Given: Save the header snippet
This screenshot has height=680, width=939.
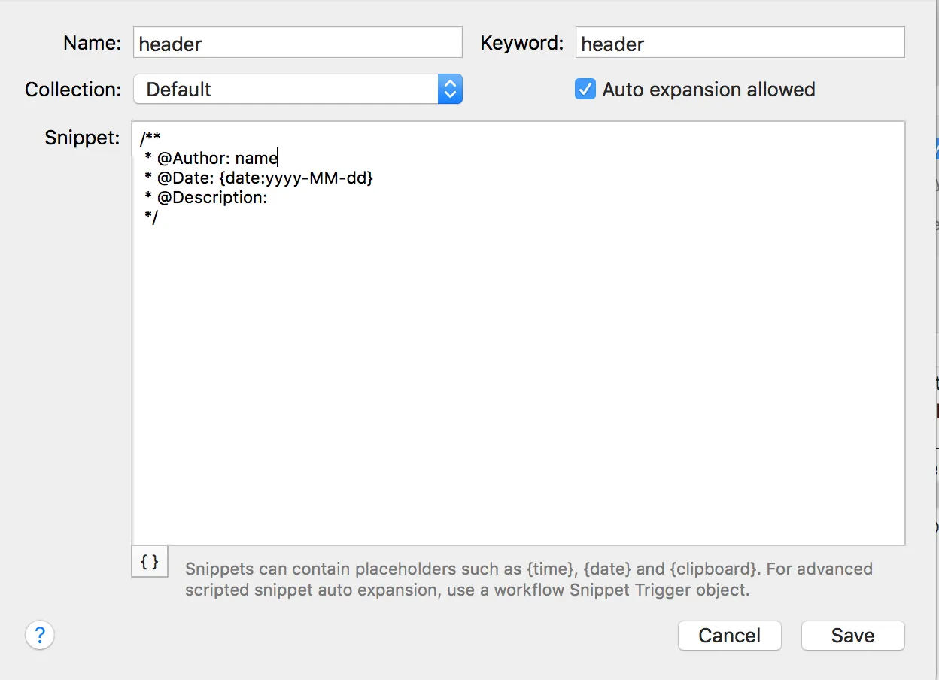Looking at the screenshot, I should pos(852,636).
